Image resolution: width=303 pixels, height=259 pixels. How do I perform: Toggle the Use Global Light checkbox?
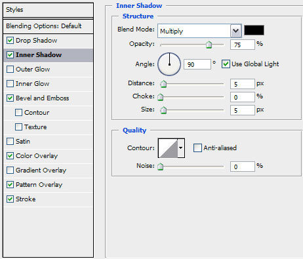(226, 64)
